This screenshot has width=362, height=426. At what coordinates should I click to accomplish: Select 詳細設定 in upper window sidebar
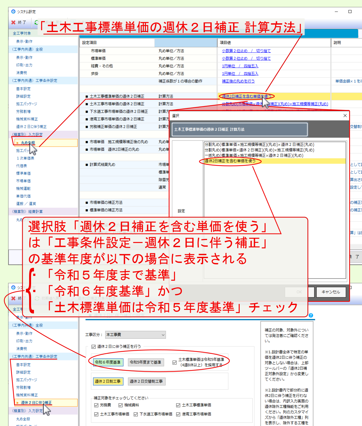tap(23, 96)
